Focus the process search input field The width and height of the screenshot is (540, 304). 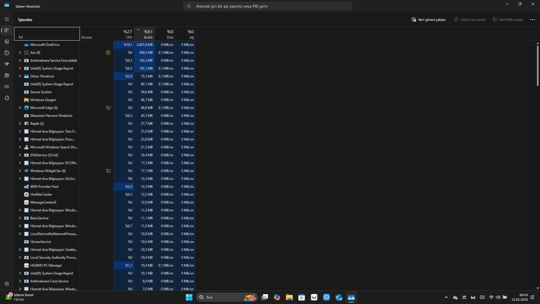[267, 6]
